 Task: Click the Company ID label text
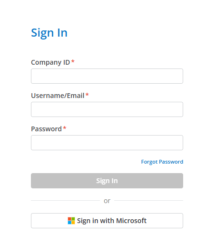coord(50,62)
